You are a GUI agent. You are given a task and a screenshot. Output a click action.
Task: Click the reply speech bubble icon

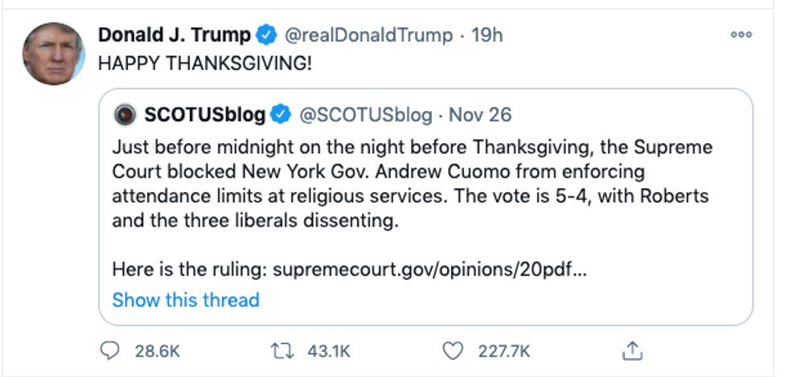click(111, 350)
